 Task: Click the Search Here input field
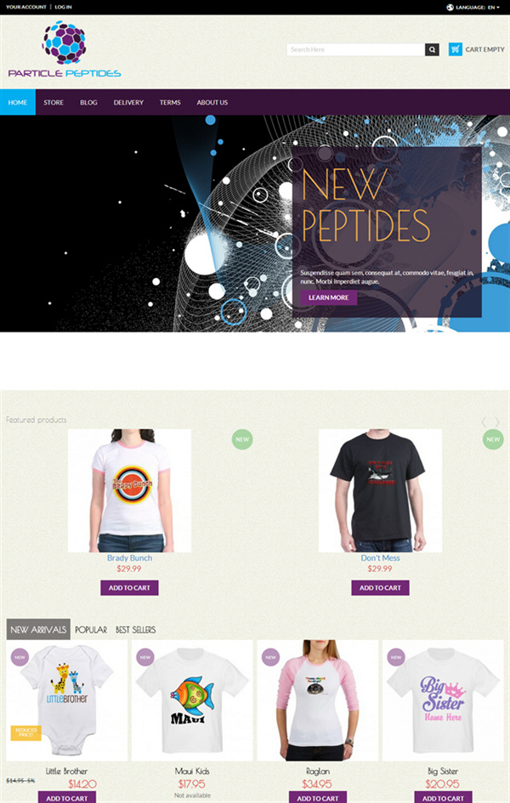click(356, 49)
